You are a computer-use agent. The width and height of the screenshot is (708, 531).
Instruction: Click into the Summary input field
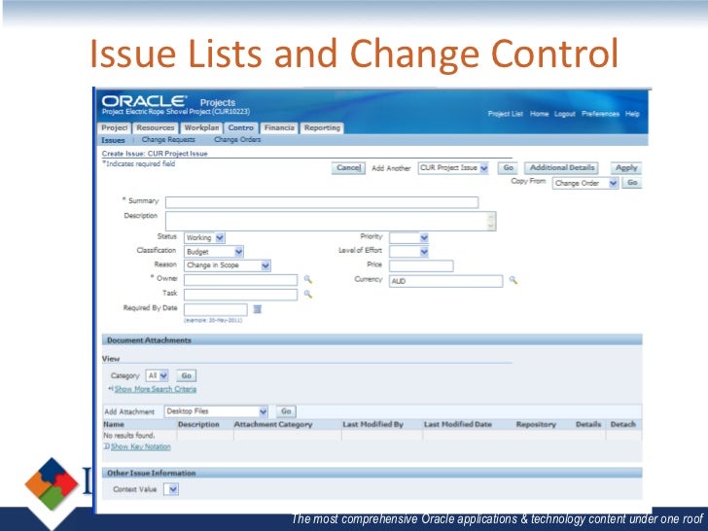click(322, 202)
